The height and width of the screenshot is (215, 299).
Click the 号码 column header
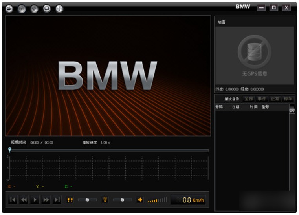coord(219,107)
